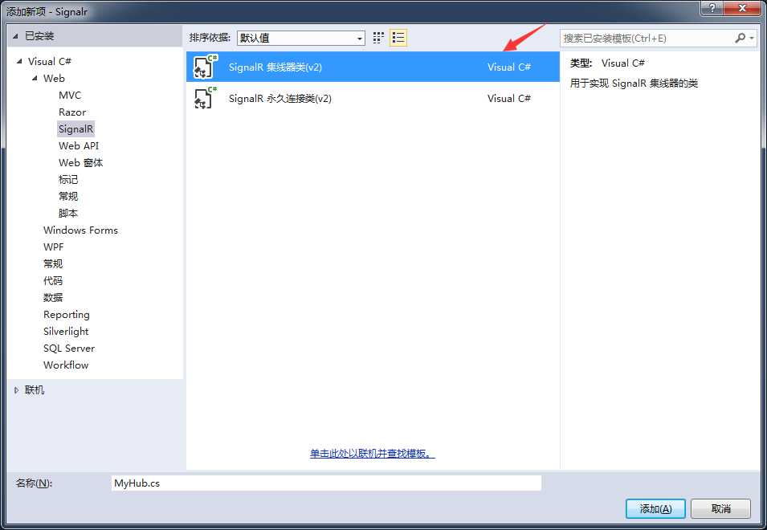Expand the 联机 section
Image resolution: width=767 pixels, height=530 pixels.
(x=16, y=390)
